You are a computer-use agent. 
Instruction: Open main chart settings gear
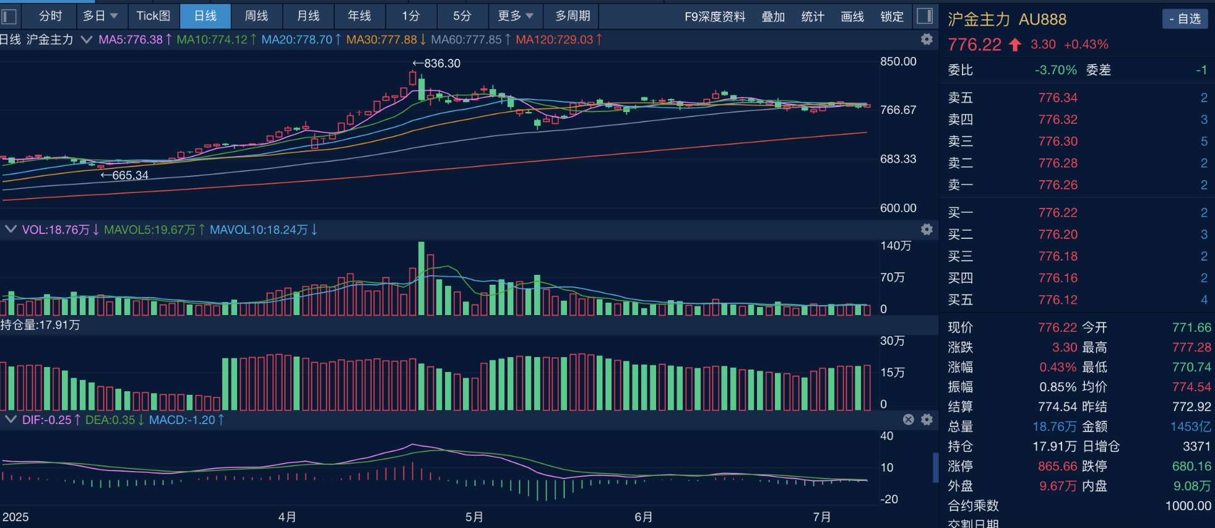point(927,39)
